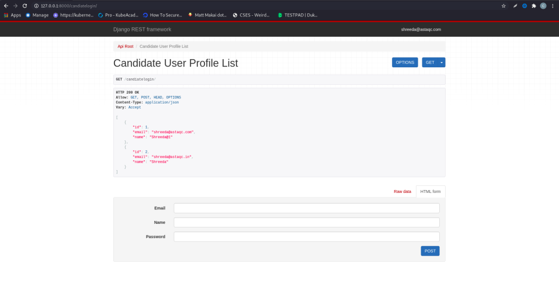This screenshot has width=559, height=297.
Task: Submit the form with POST button
Action: tap(430, 251)
